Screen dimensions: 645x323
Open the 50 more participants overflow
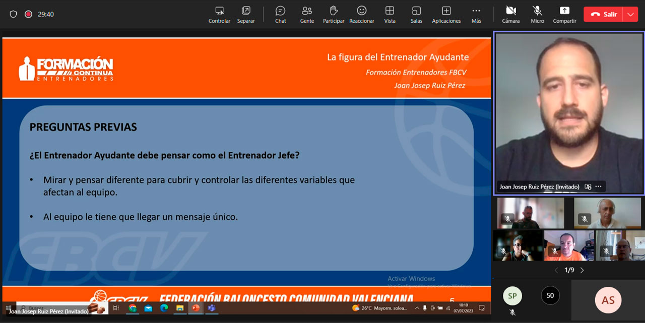click(x=550, y=296)
